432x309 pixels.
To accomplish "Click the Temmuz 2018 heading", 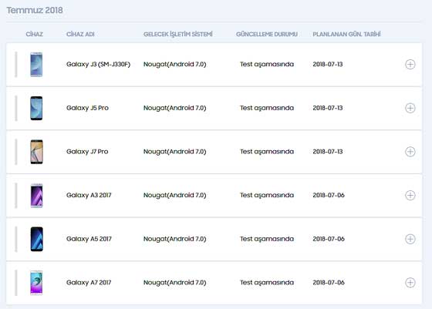I will pos(35,10).
